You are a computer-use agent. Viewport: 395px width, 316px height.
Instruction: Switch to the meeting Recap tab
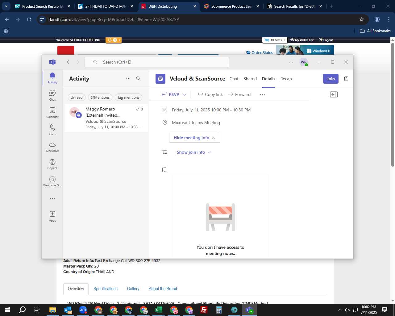286,79
